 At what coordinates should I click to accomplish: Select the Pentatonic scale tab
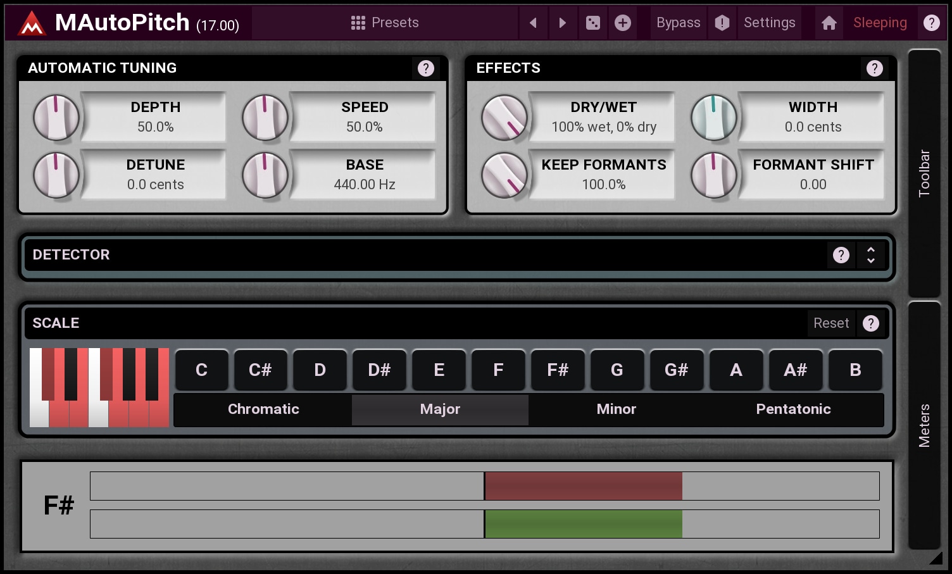[x=793, y=409]
